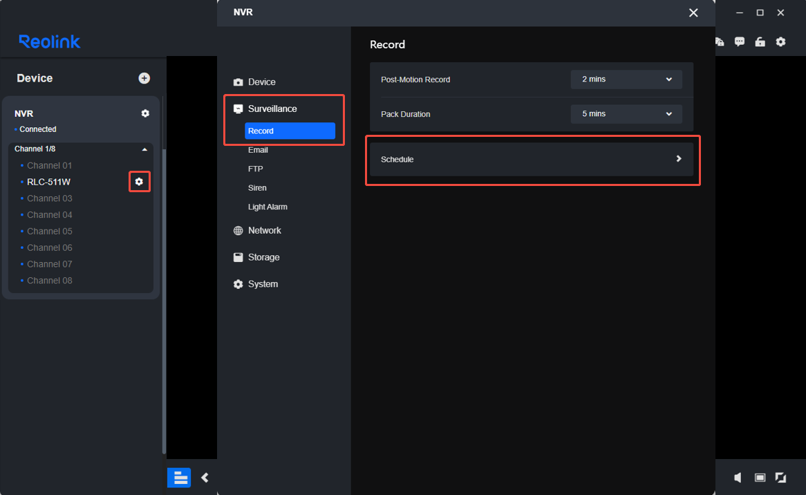Open NVR settings gear icon
806x495 pixels.
tap(145, 113)
